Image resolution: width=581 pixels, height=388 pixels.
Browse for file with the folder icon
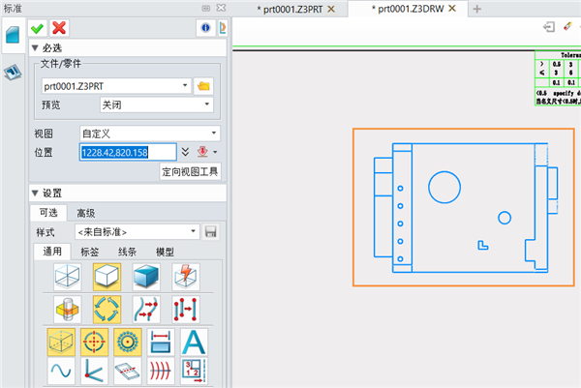click(202, 86)
